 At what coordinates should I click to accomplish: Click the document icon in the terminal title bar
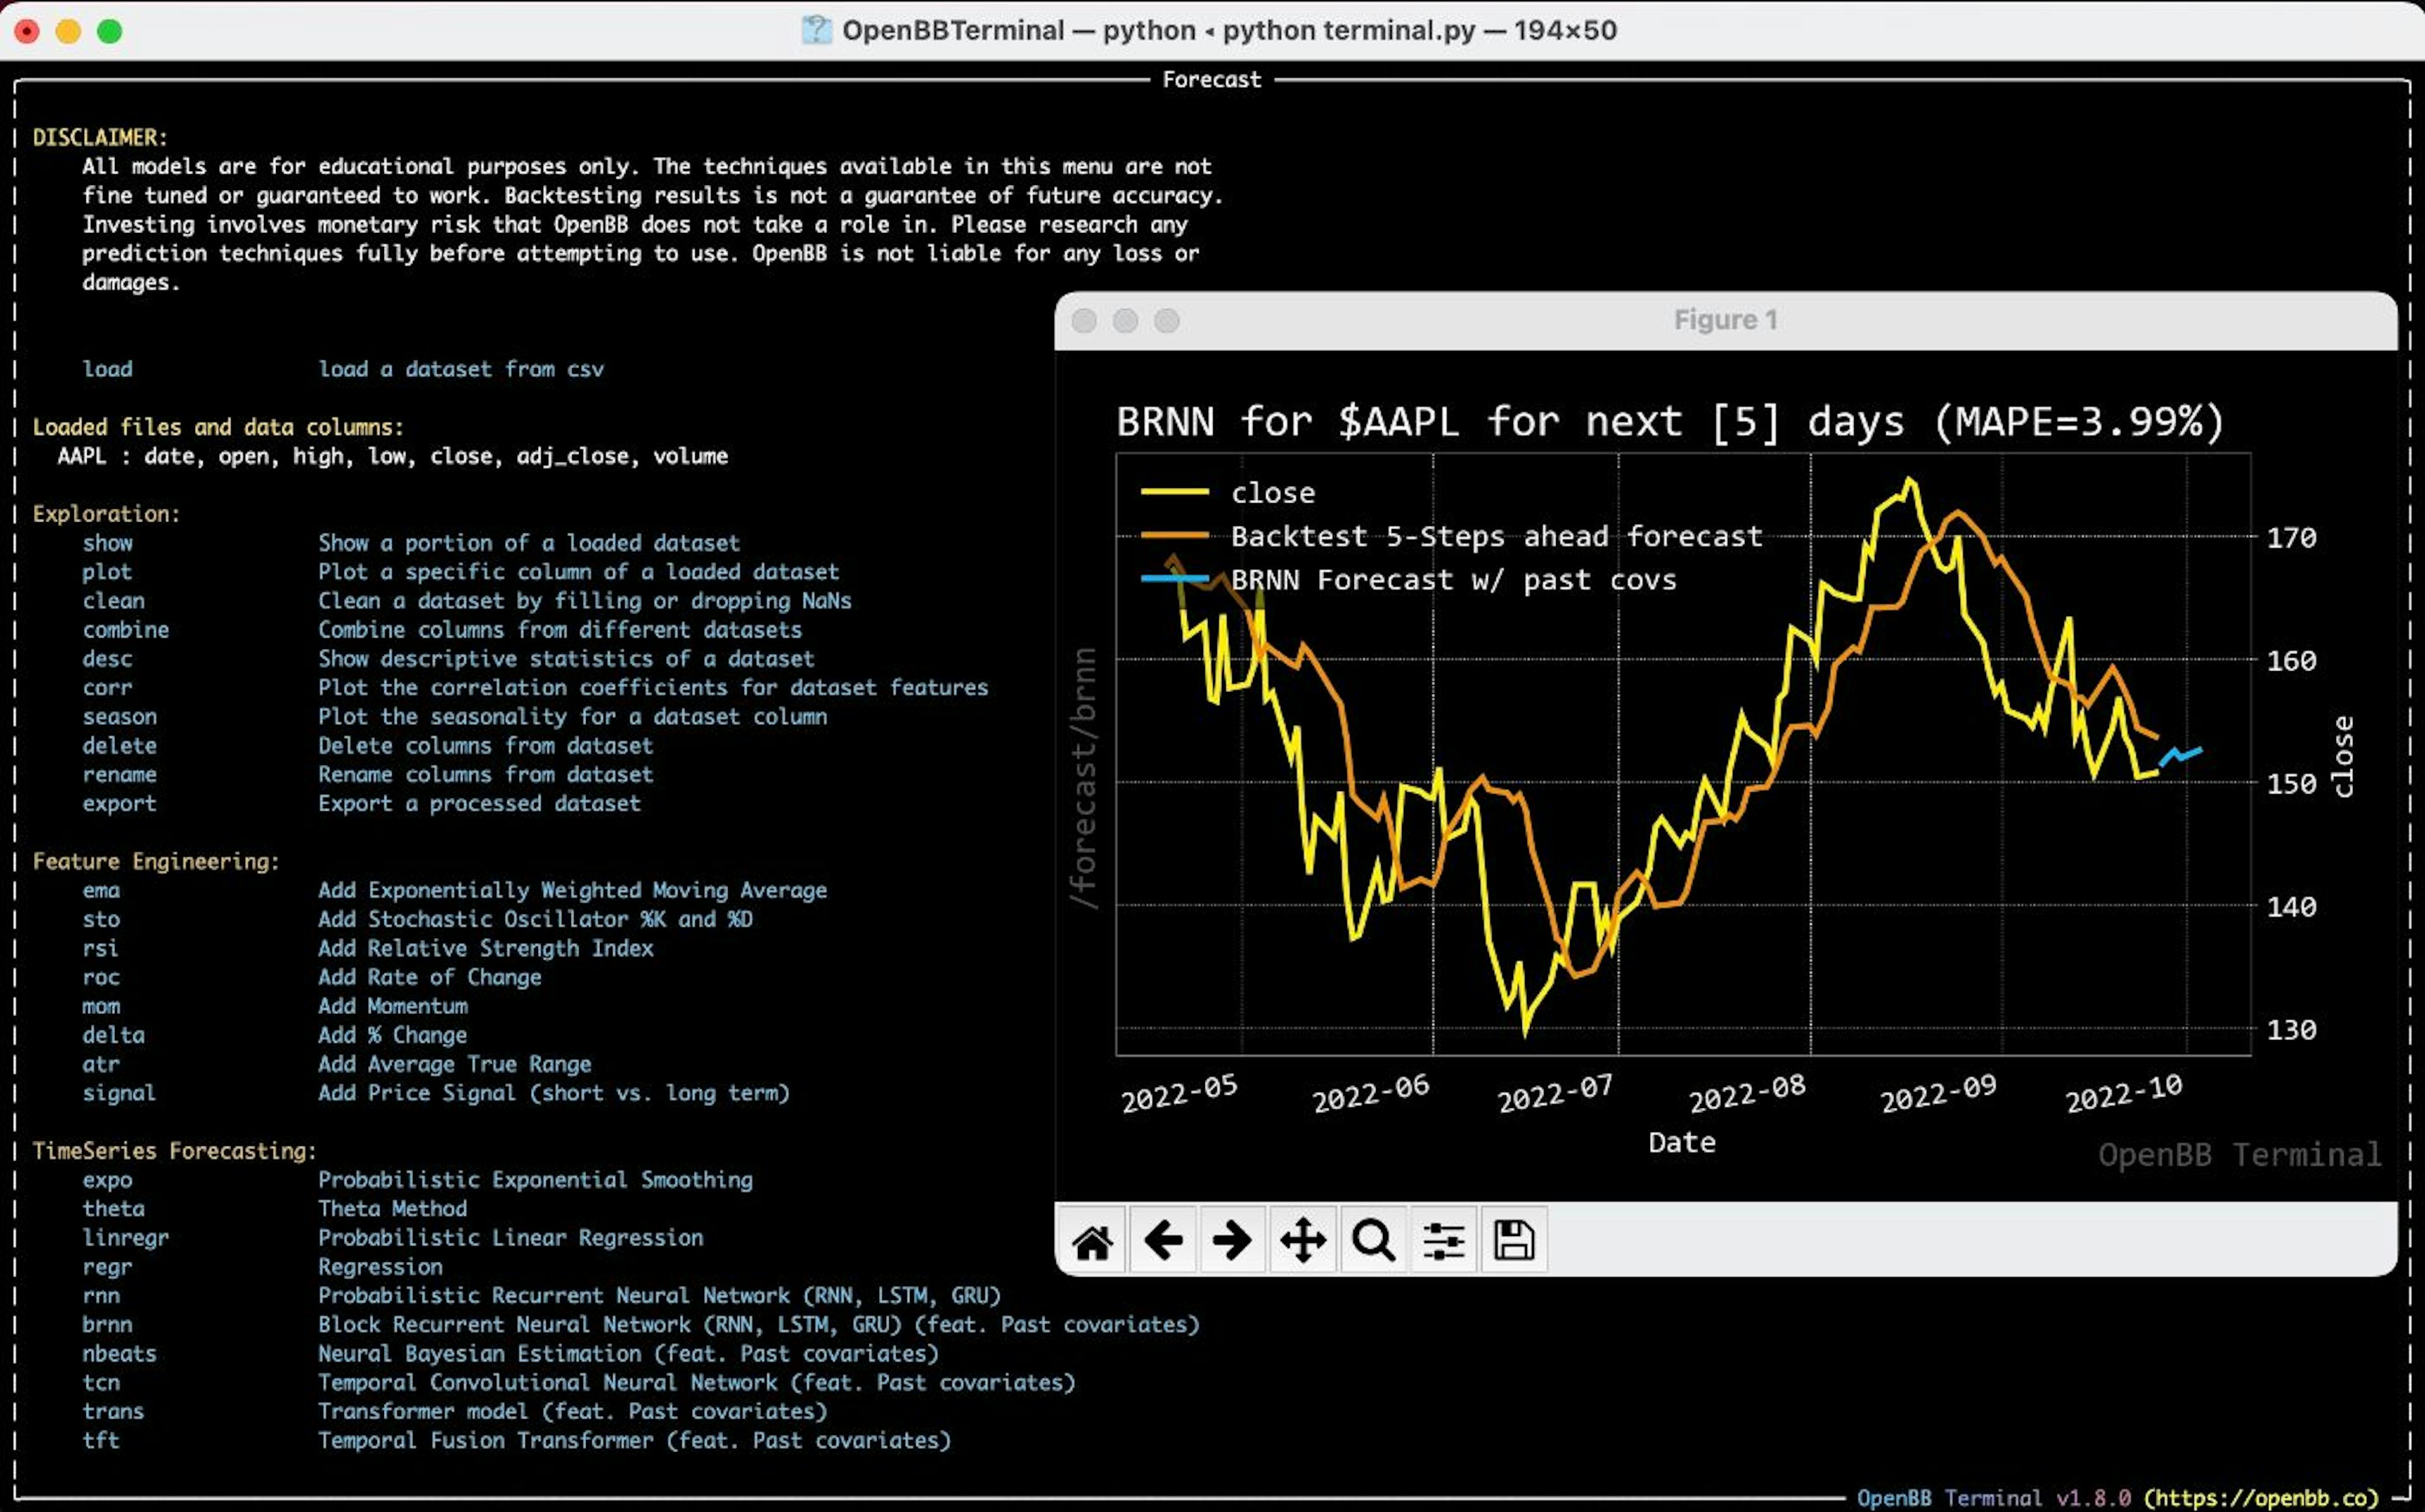(816, 30)
